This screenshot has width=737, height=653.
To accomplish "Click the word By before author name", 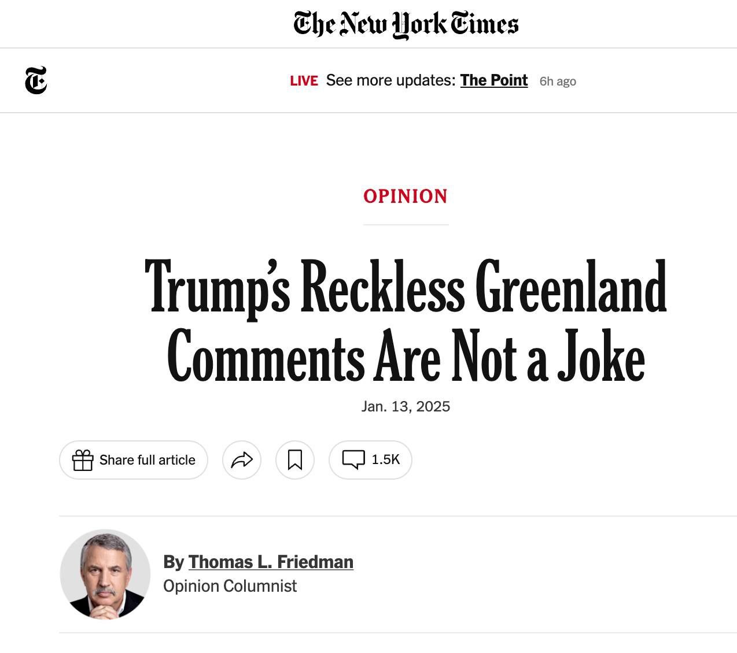I will (174, 562).
